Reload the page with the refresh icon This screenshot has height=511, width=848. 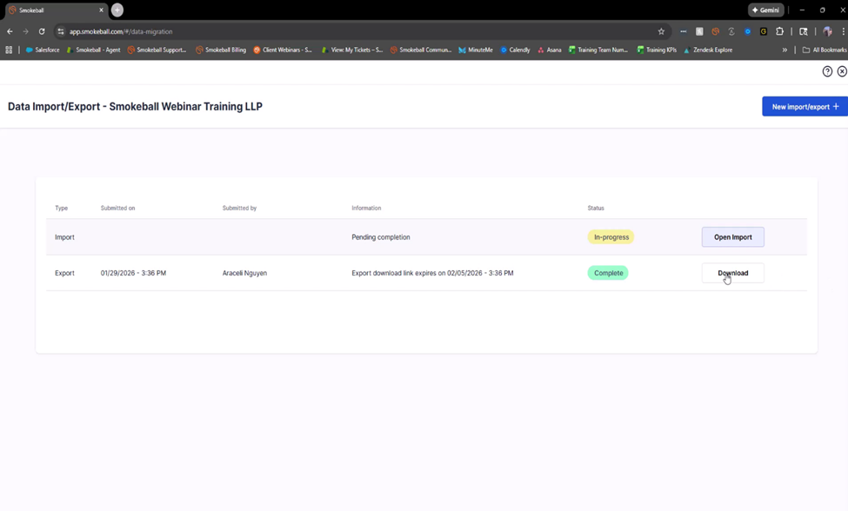click(42, 31)
